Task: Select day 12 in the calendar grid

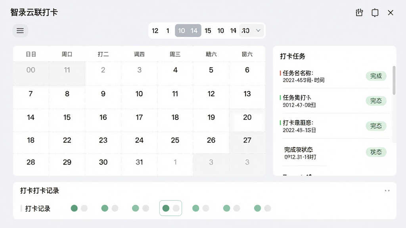Action: point(211,97)
